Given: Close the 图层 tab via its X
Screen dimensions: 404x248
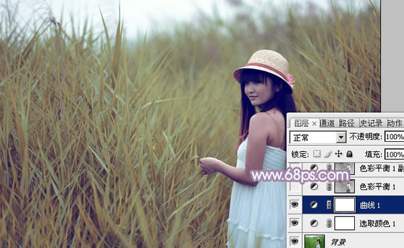Looking at the screenshot, I should (314, 124).
